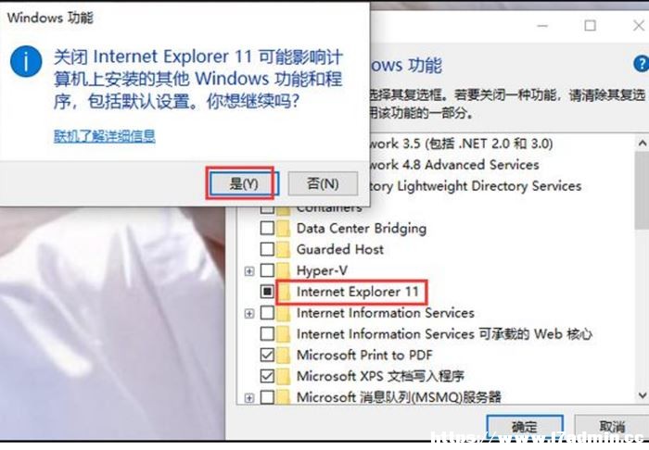Open the help question mark icon
This screenshot has height=450, width=649.
(x=642, y=64)
